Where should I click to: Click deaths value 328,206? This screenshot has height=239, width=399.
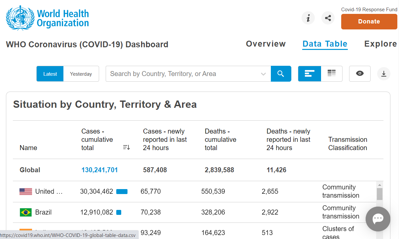(x=213, y=212)
